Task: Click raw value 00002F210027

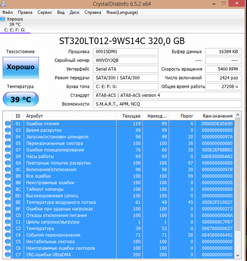Action: tap(217, 202)
